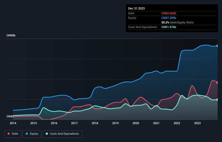Select the 2017 x-axis label
This screenshot has width=222, height=142.
[74, 123]
